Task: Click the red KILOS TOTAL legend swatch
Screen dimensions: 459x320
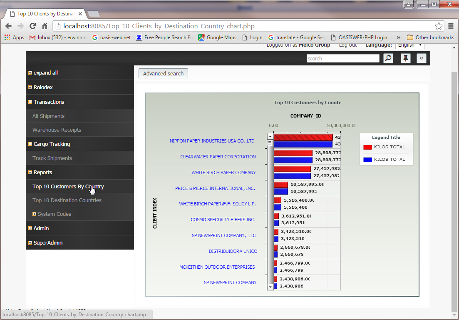Action: (368, 147)
